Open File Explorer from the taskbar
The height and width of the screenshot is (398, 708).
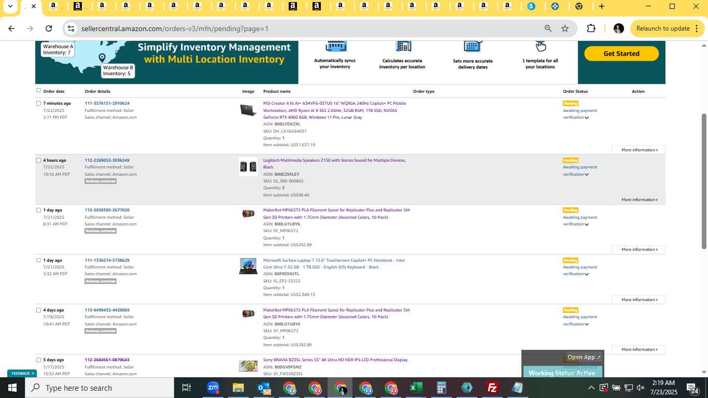coord(238,388)
